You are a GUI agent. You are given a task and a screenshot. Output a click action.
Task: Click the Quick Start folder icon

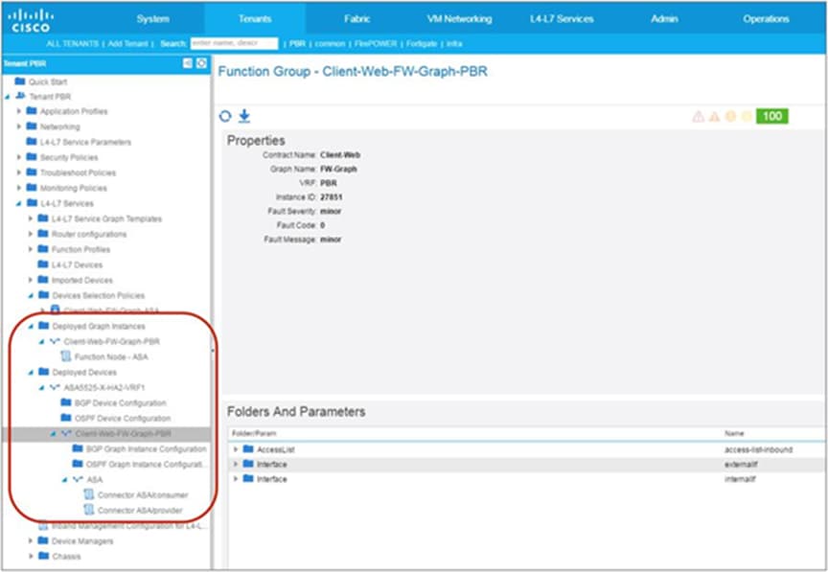click(20, 81)
